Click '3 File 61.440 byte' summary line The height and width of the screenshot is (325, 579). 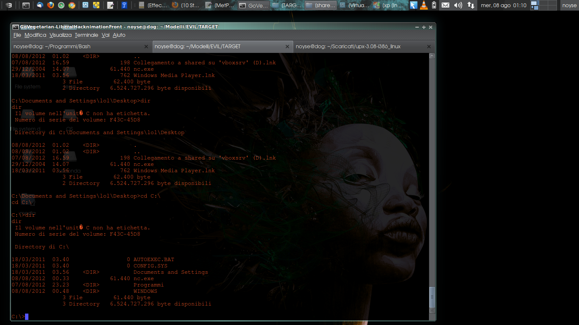[106, 297]
